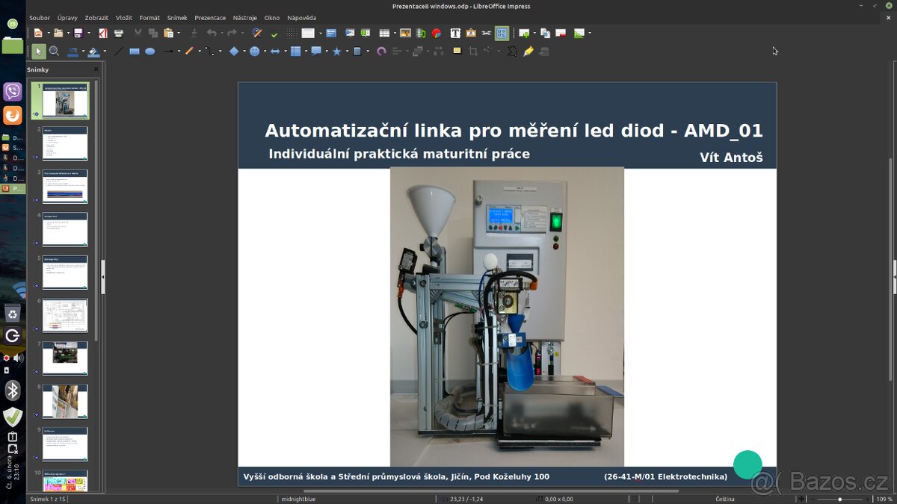
Task: Toggle the Glue Points pencil icon
Action: tap(528, 52)
